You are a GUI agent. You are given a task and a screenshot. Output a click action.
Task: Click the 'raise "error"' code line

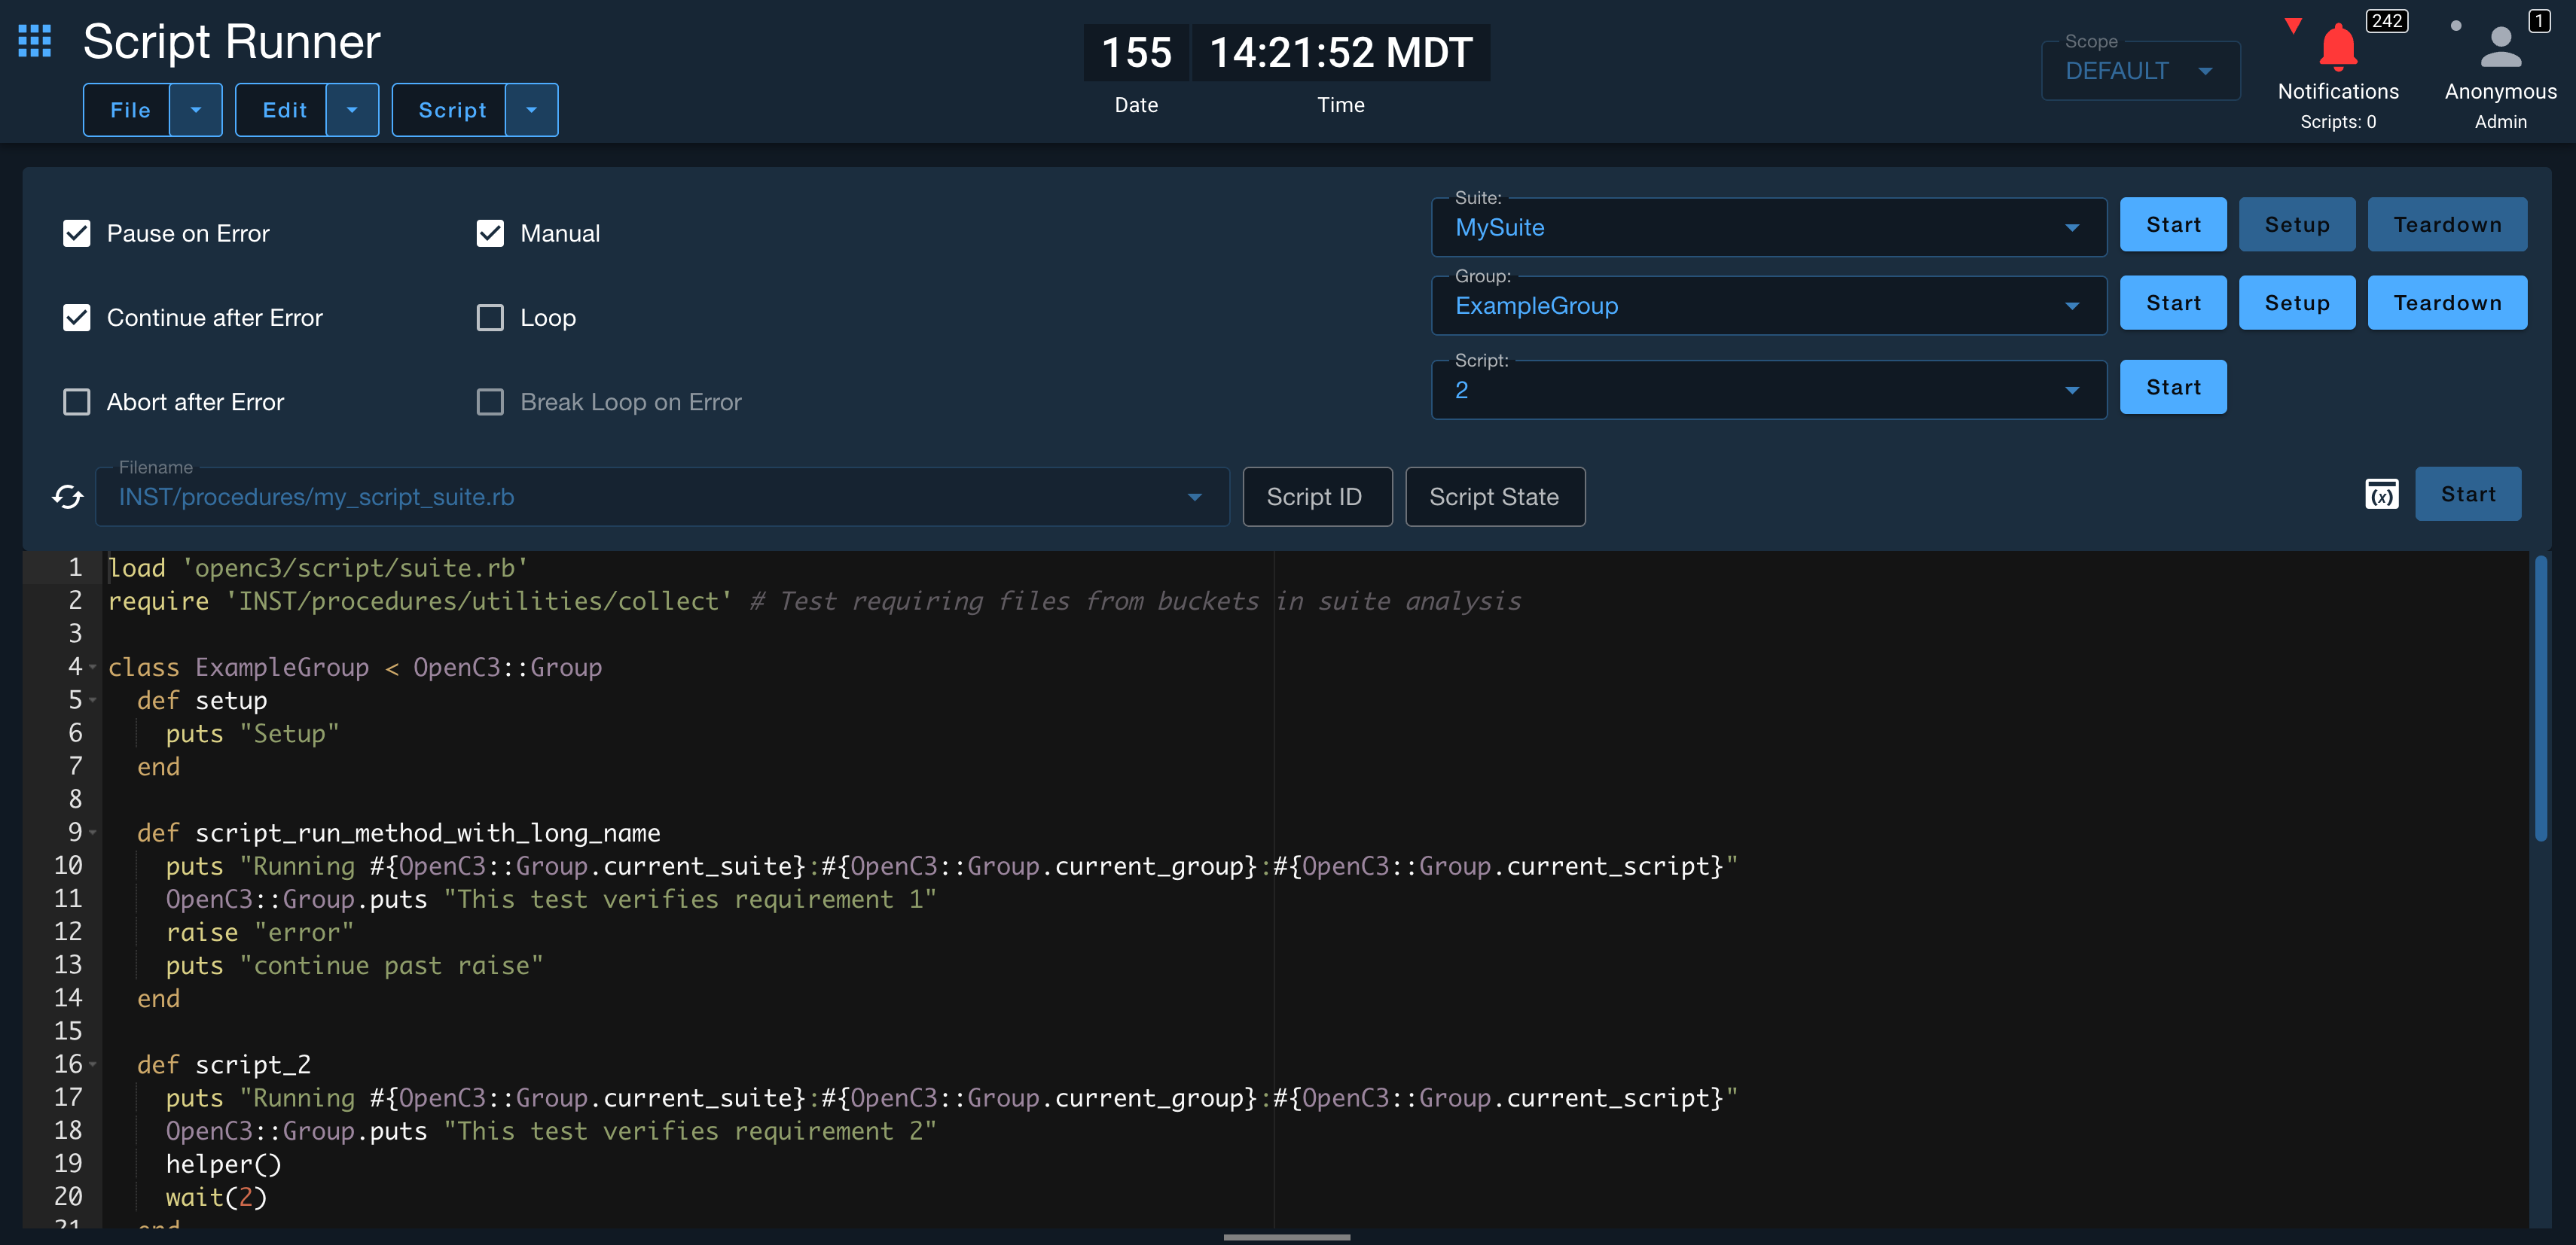click(x=260, y=933)
